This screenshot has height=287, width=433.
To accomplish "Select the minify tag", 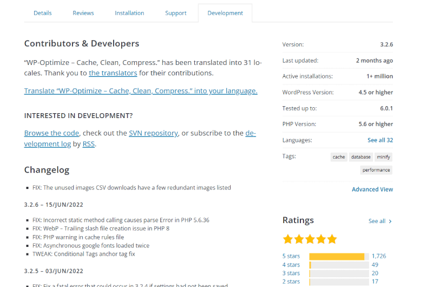I will pyautogui.click(x=384, y=157).
